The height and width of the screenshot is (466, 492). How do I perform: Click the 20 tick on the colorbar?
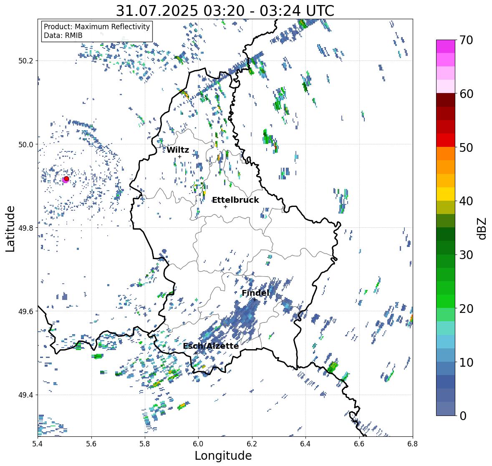point(466,309)
